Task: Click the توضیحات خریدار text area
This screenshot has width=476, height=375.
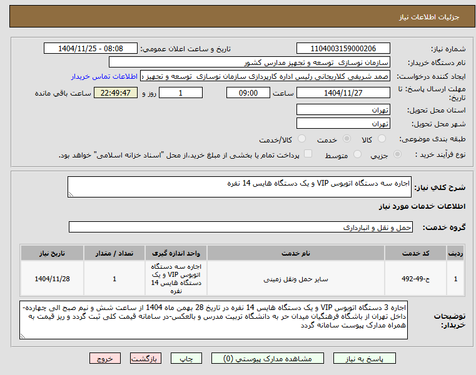Action: (x=213, y=320)
